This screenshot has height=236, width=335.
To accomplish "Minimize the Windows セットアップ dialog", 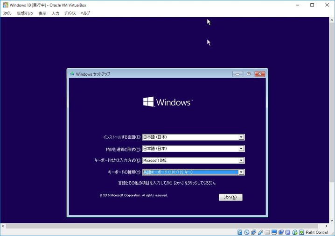I will pos(237,74).
